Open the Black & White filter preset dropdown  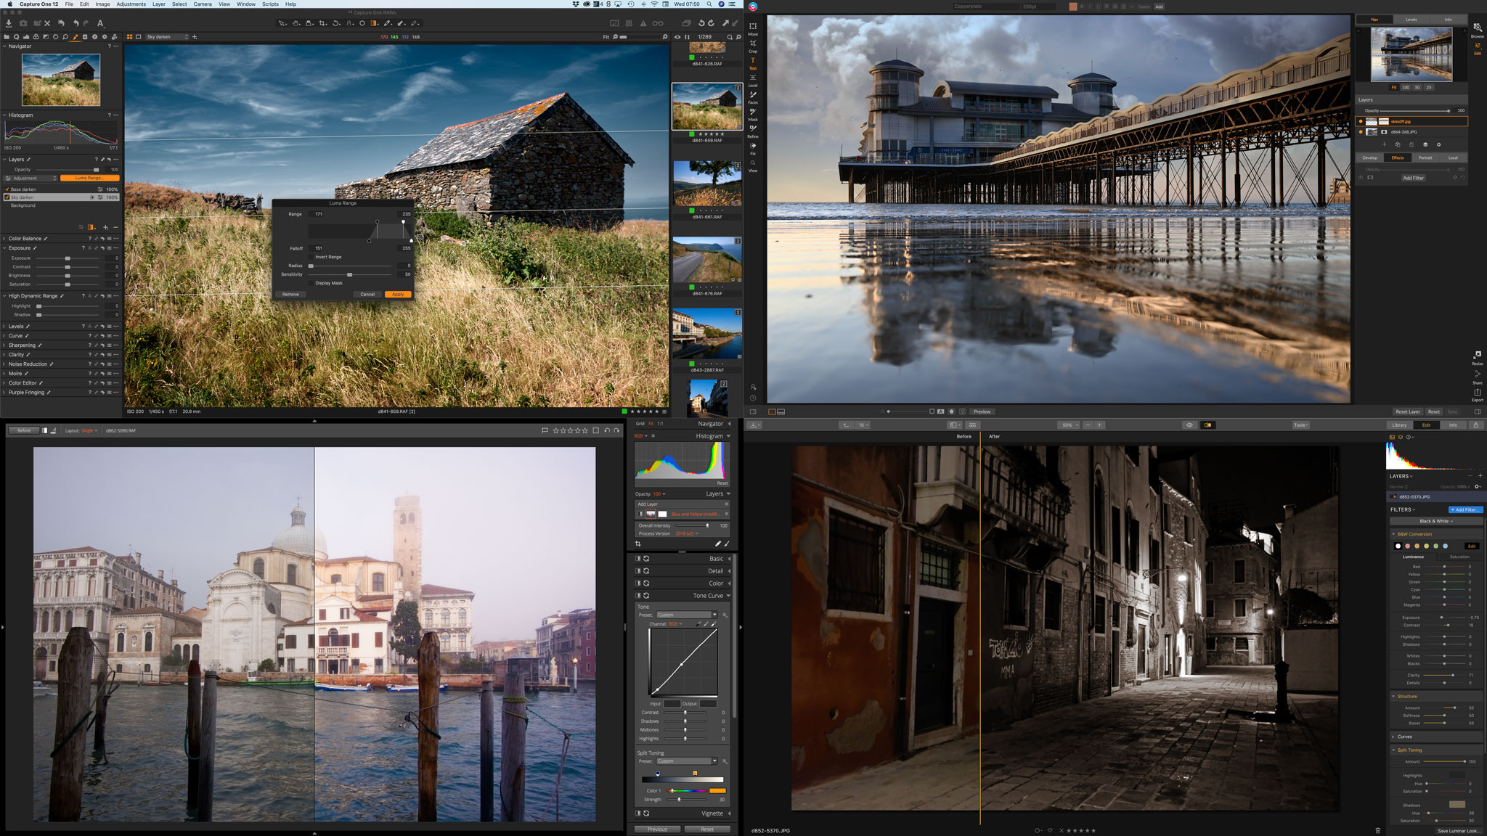pyautogui.click(x=1436, y=521)
